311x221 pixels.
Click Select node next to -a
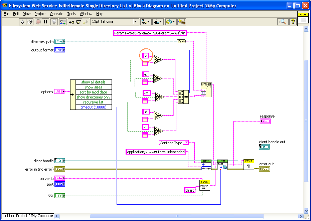click(158, 59)
